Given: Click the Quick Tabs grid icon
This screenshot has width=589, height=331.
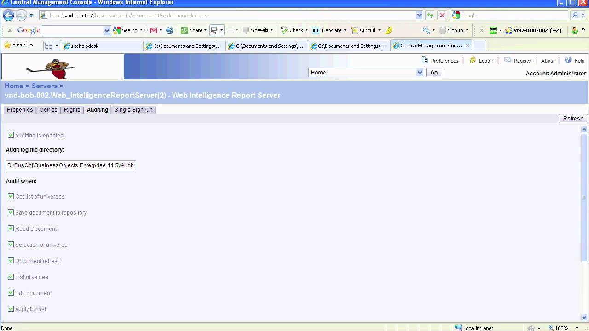Looking at the screenshot, I should [x=48, y=46].
